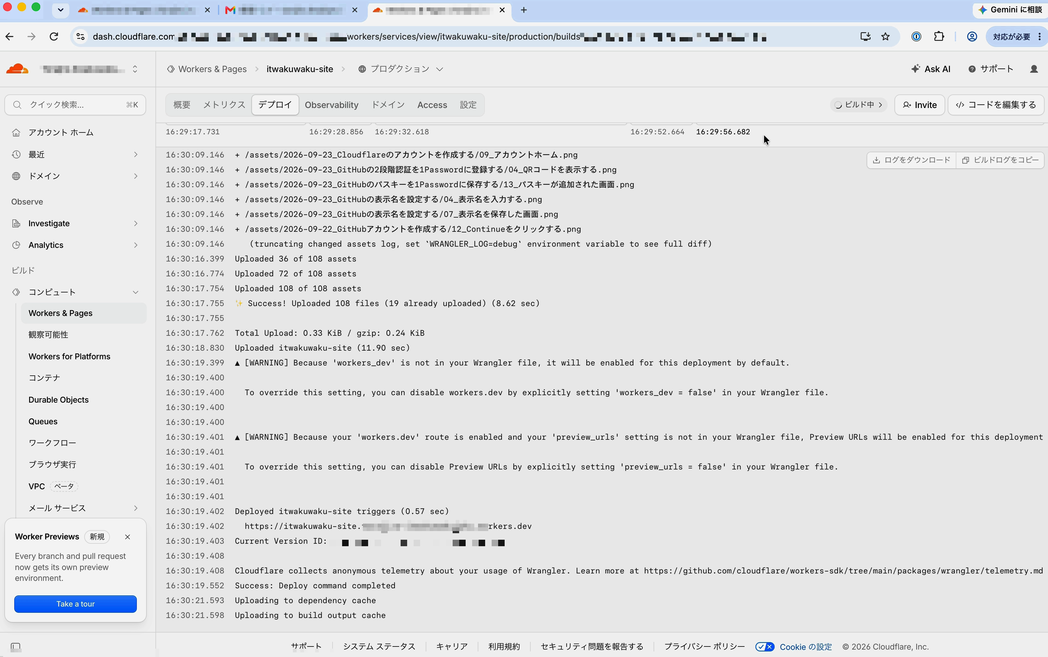Focus the クイック検索 search field
The image size is (1048, 657).
[75, 105]
